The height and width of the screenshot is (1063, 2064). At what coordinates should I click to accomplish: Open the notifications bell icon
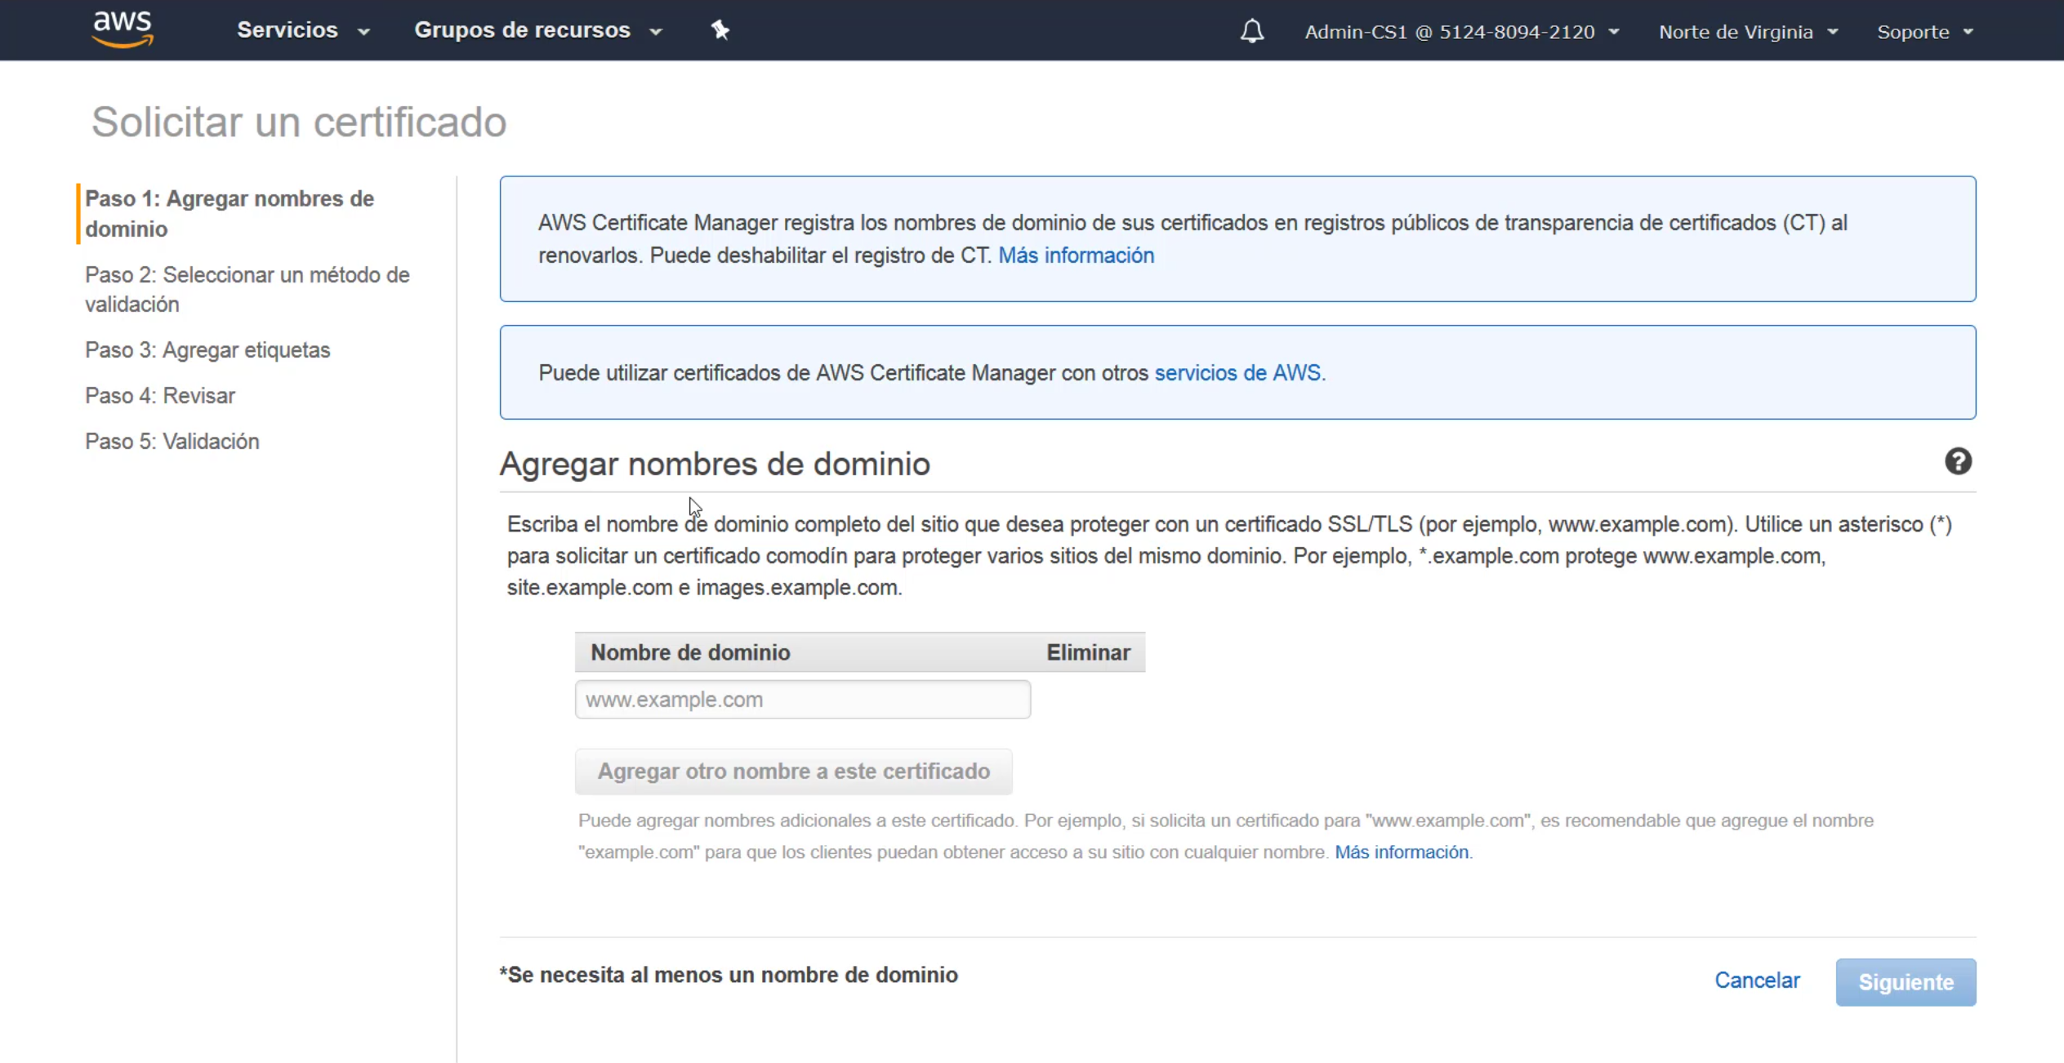(x=1251, y=31)
